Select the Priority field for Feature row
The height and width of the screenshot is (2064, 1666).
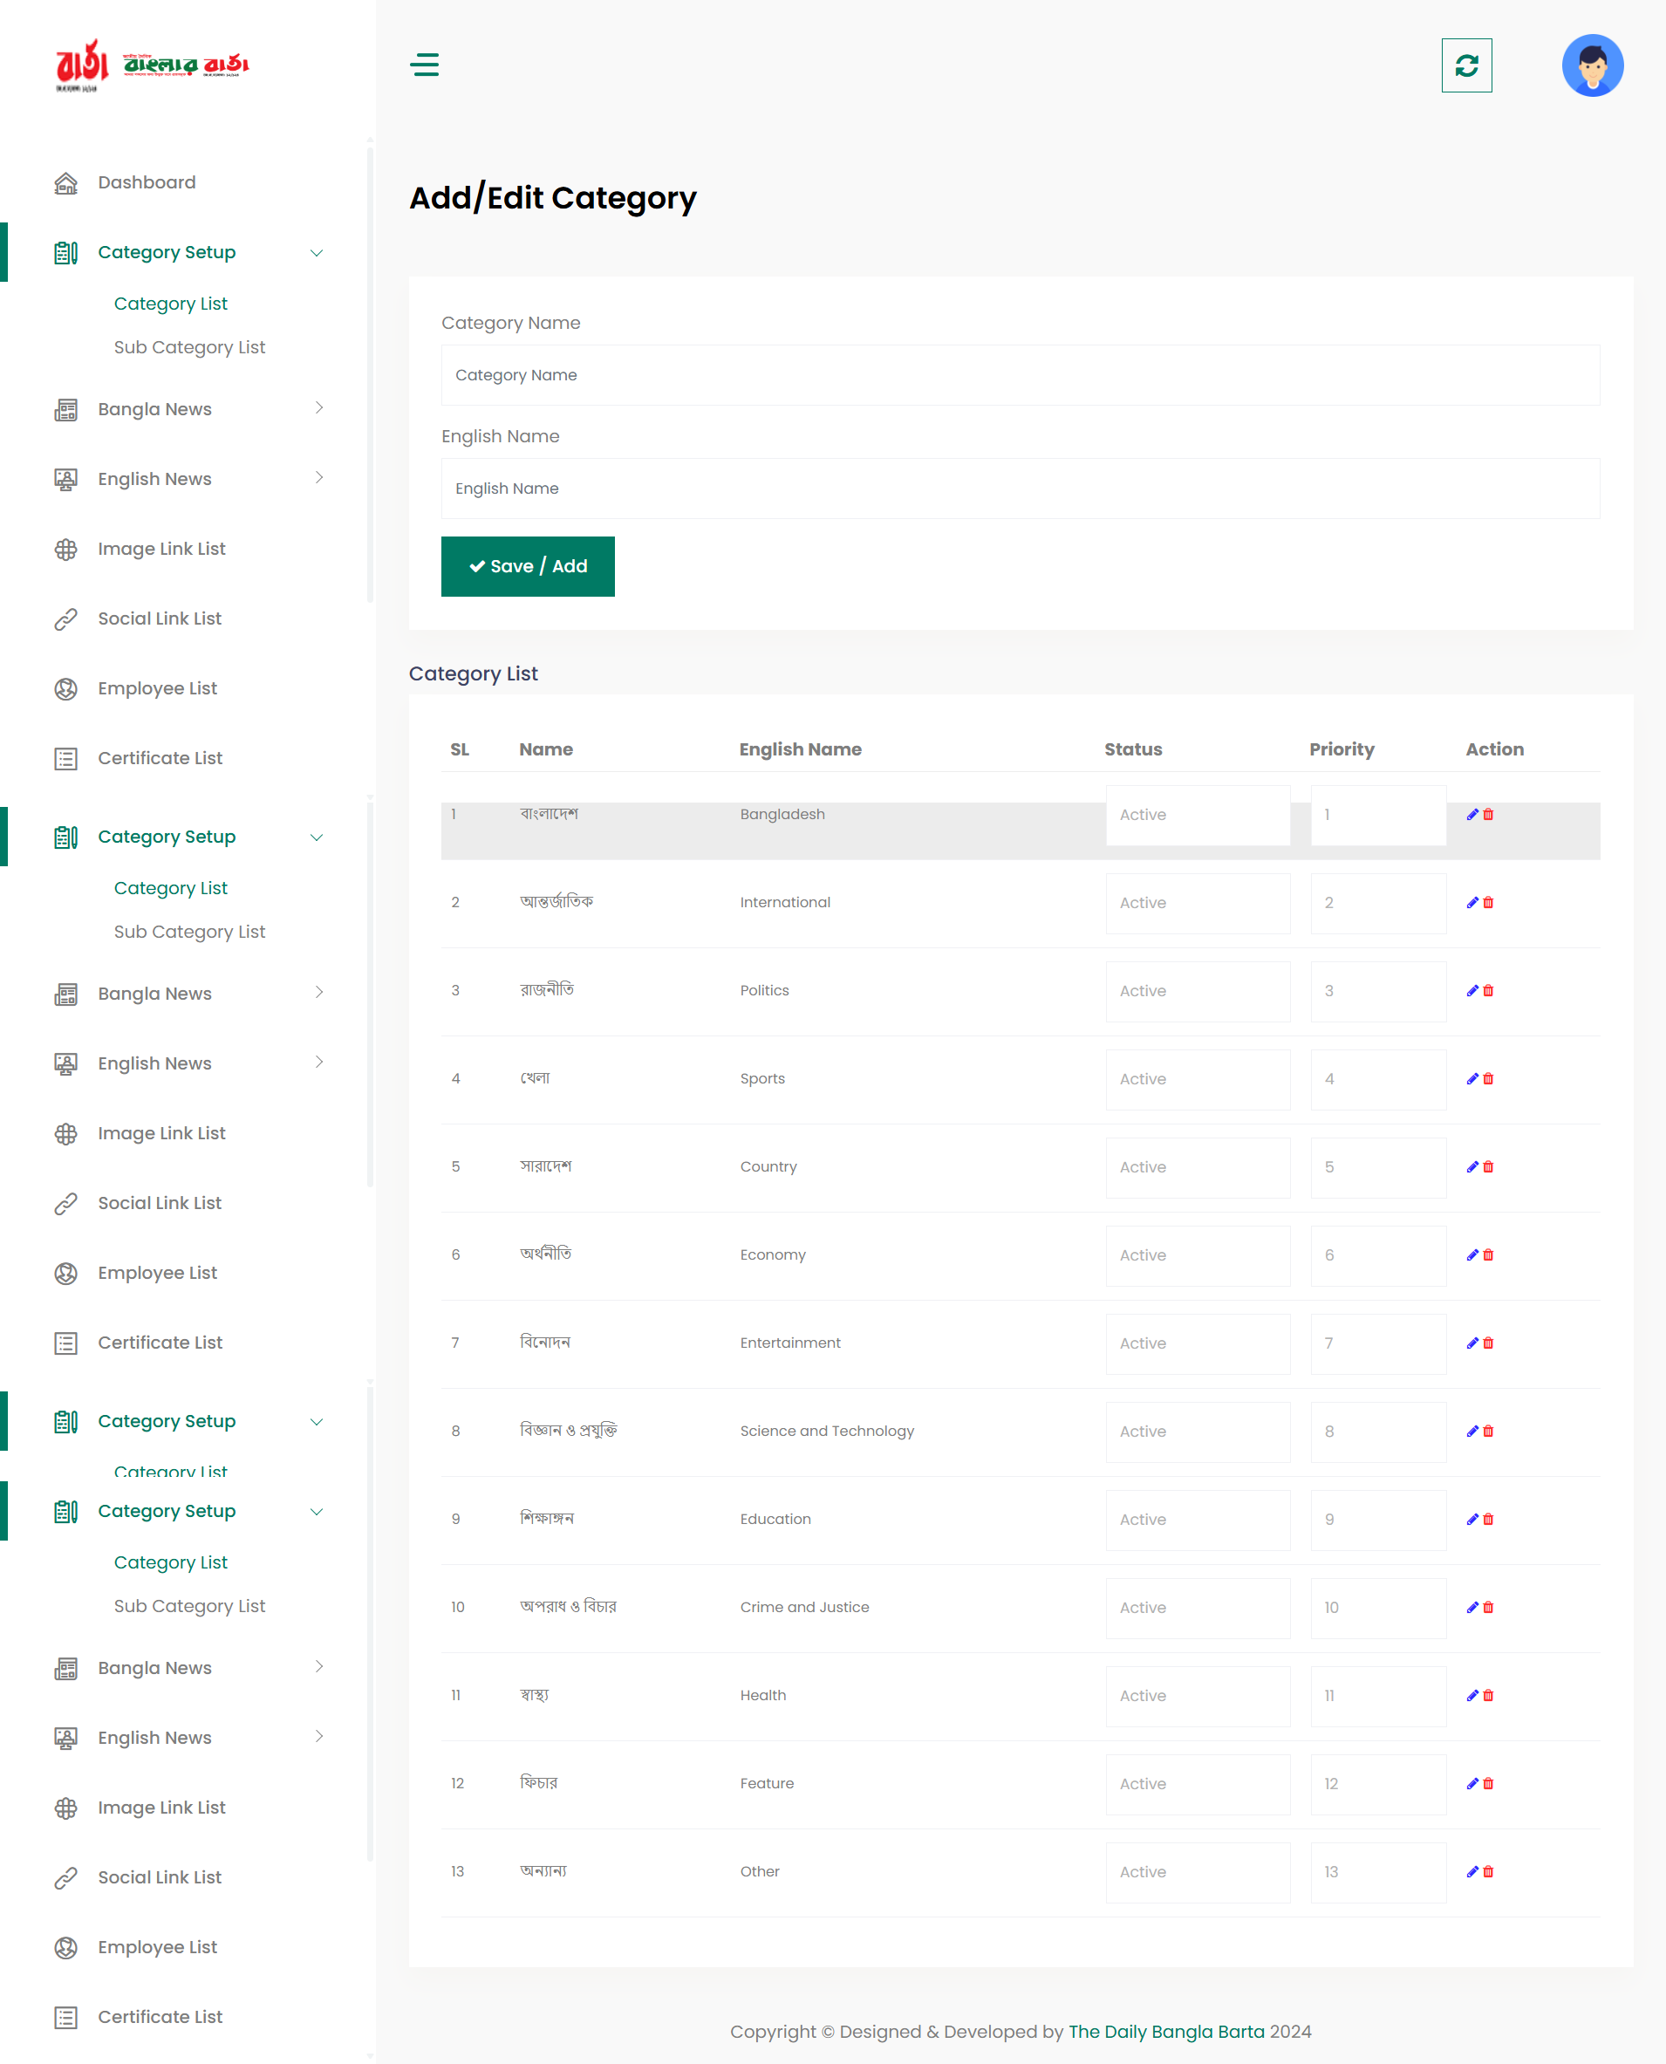pos(1377,1784)
